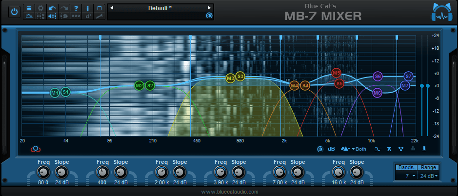The image size is (458, 196).
Task: Click the undo arrow icon
Action: coord(52,8)
